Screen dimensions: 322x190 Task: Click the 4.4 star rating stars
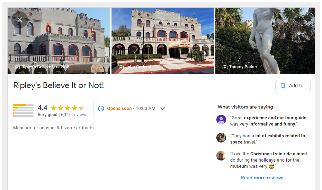(x=68, y=108)
